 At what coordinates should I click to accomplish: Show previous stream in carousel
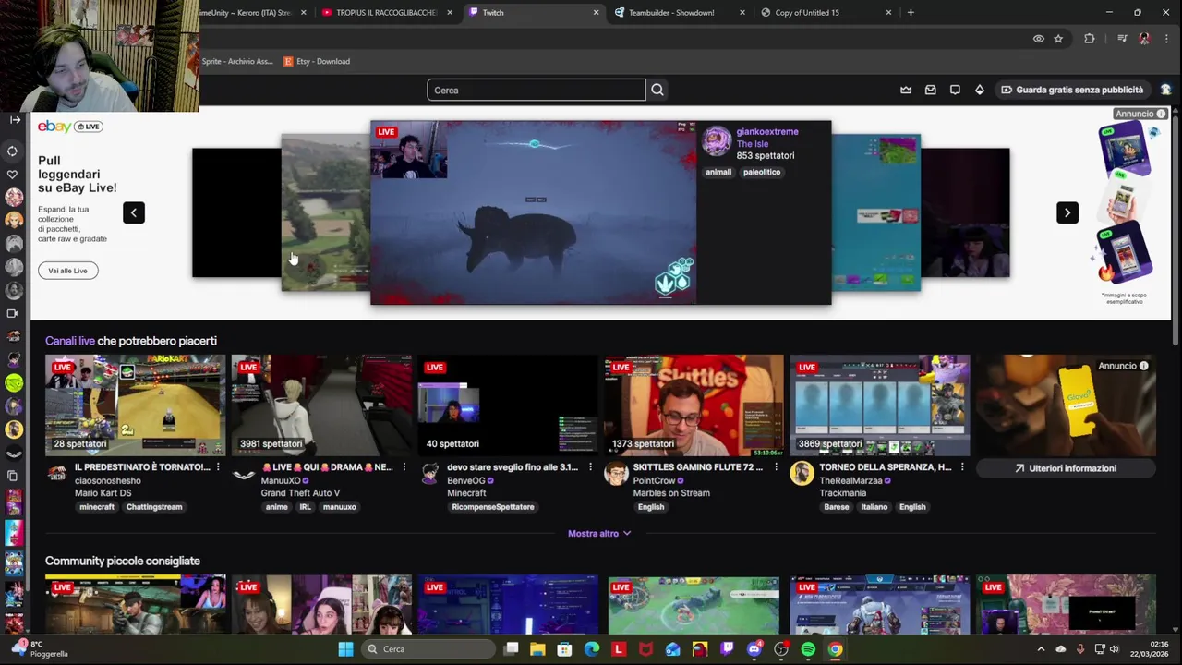point(134,212)
